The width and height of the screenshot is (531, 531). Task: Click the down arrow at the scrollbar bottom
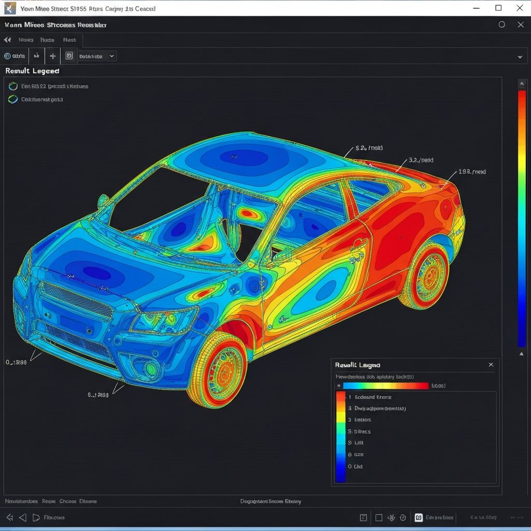[522, 354]
